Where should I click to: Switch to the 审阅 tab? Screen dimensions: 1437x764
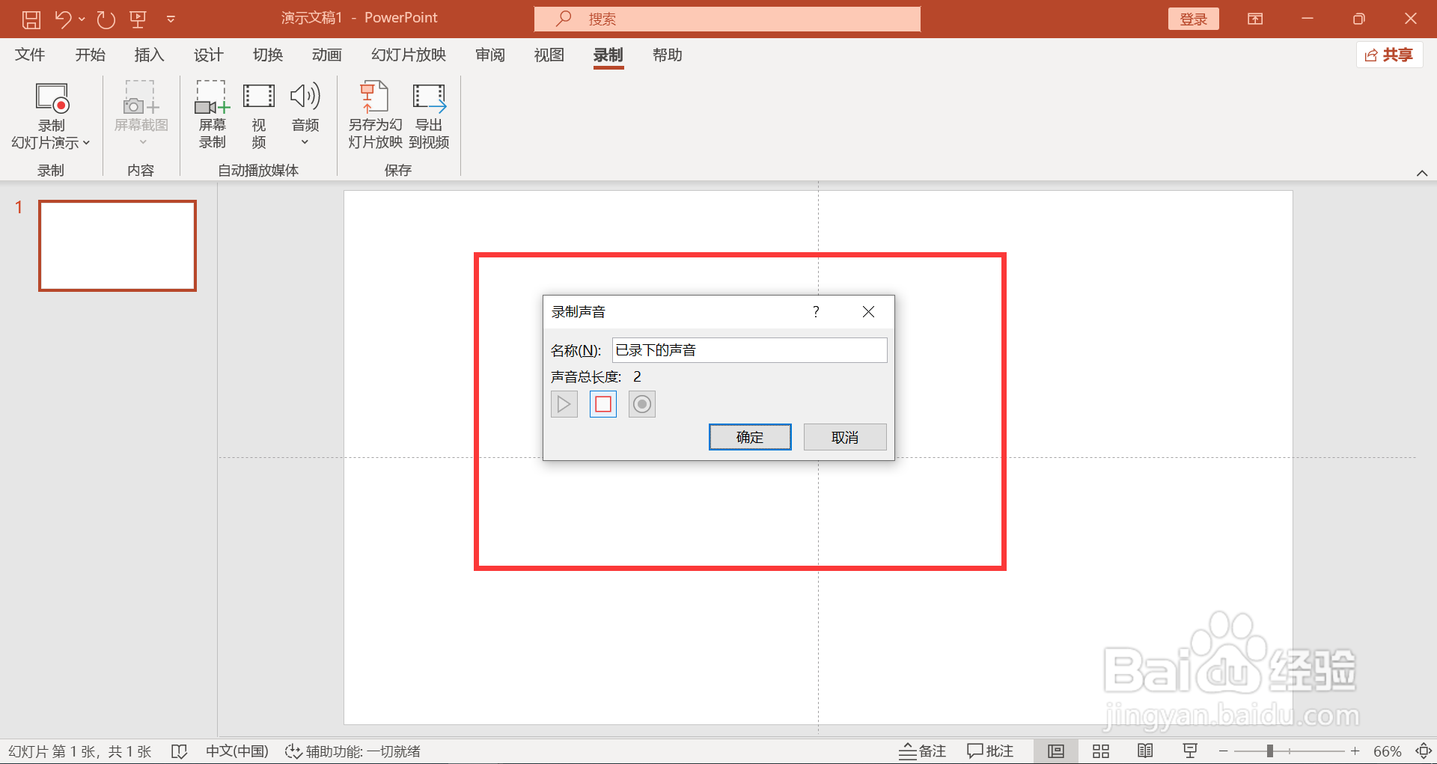(x=489, y=55)
